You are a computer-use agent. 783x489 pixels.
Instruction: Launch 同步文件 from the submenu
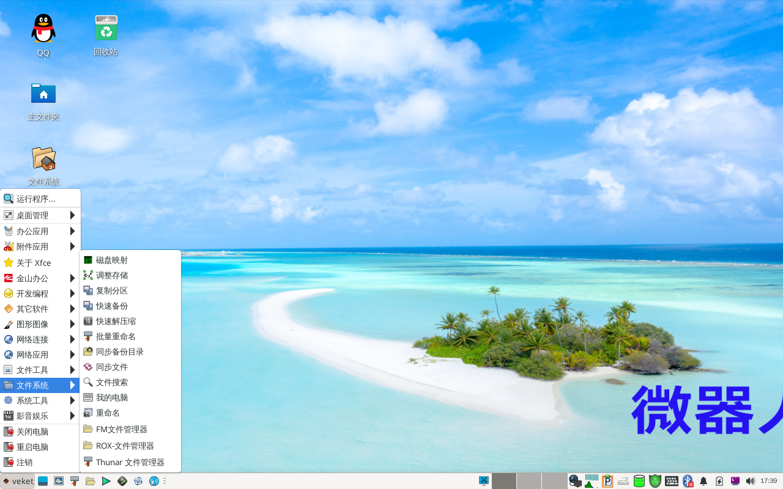(x=130, y=367)
